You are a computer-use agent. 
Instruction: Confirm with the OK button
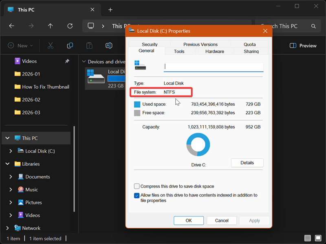click(188, 220)
